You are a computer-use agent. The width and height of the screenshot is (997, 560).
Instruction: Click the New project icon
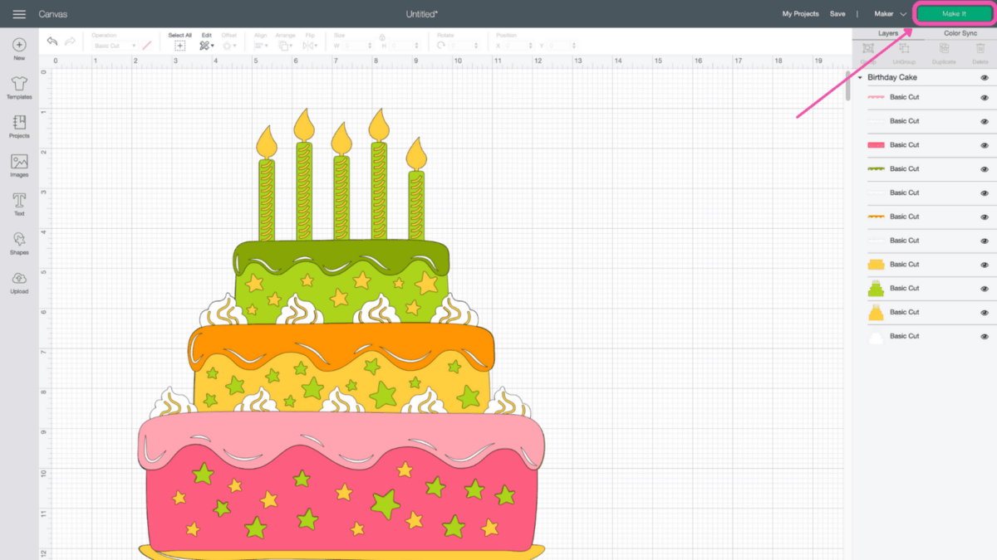19,45
